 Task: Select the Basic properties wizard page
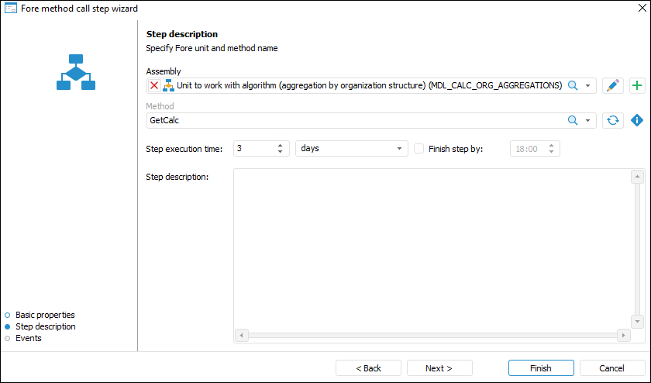(x=45, y=315)
